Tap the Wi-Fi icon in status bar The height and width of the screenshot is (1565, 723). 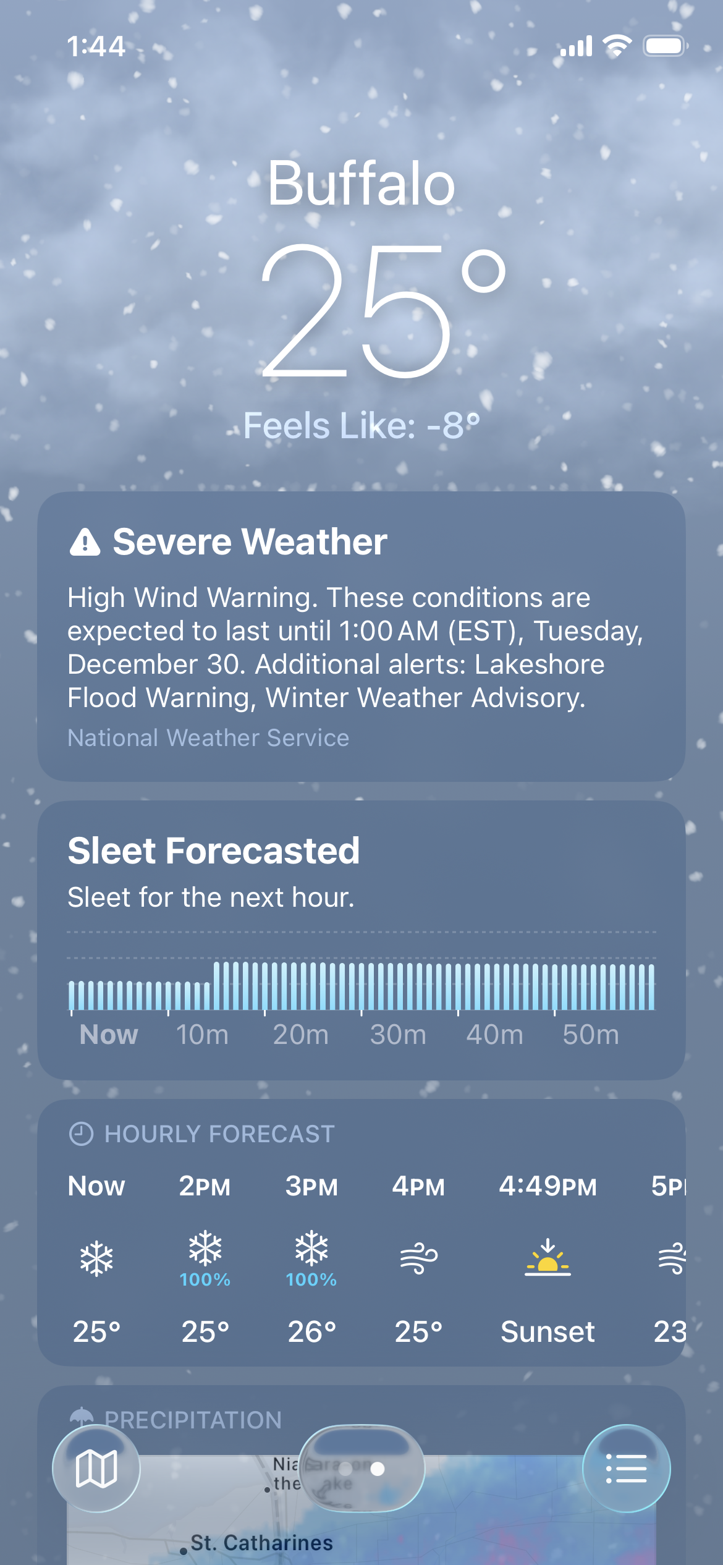[x=617, y=46]
